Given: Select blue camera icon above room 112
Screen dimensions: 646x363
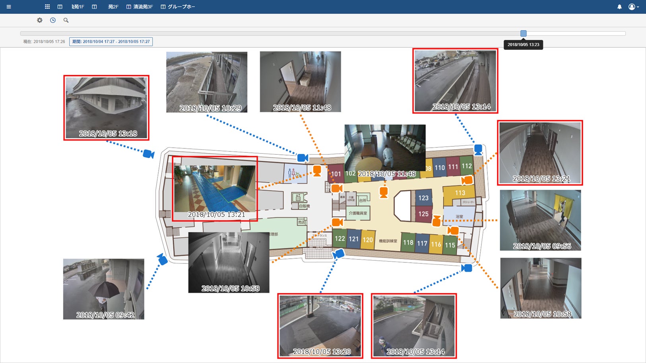Looking at the screenshot, I should pyautogui.click(x=478, y=150).
